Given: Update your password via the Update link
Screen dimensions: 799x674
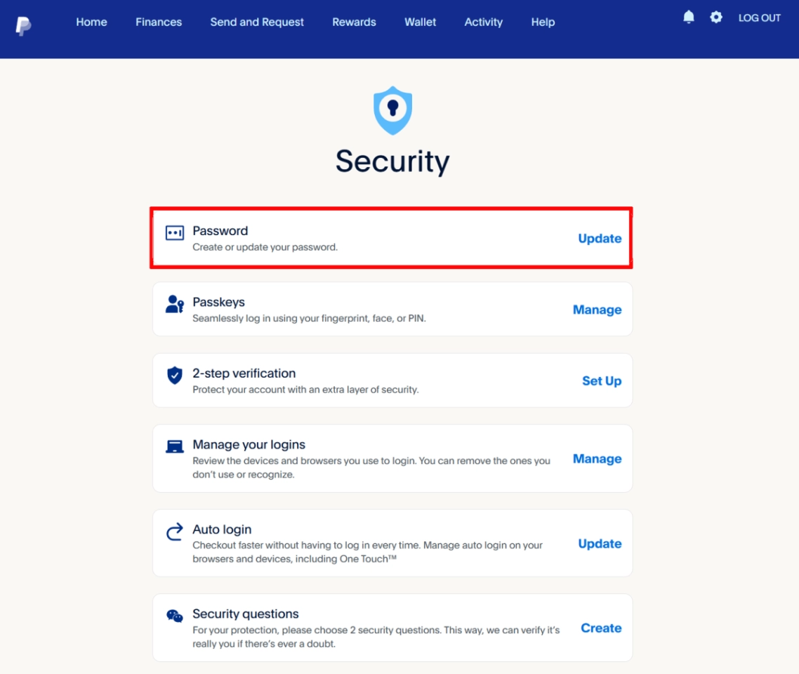Looking at the screenshot, I should [600, 238].
